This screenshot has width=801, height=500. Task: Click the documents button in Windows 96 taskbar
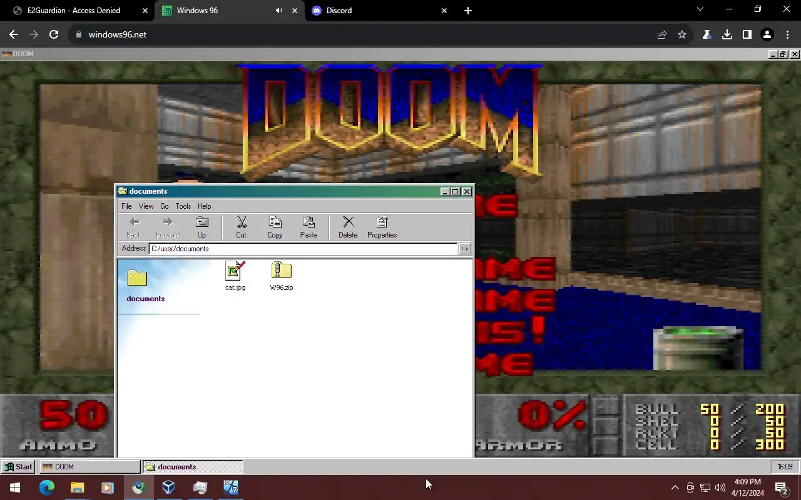(x=193, y=467)
